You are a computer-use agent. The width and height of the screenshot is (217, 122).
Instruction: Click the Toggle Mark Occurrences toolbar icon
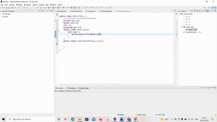74,8
